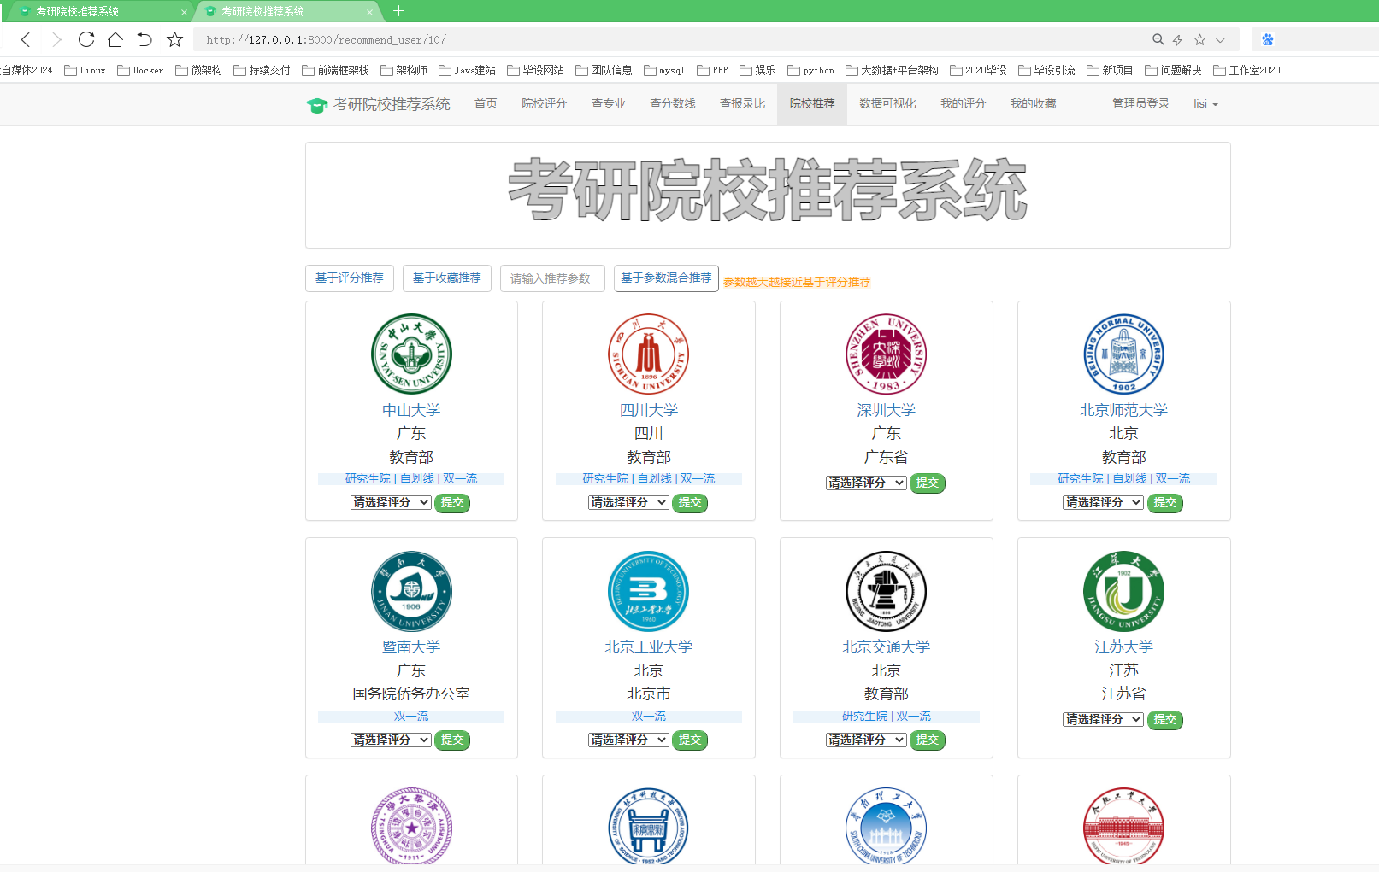Open rating dropdown for 江苏大学
This screenshot has height=872, width=1379.
(1104, 720)
